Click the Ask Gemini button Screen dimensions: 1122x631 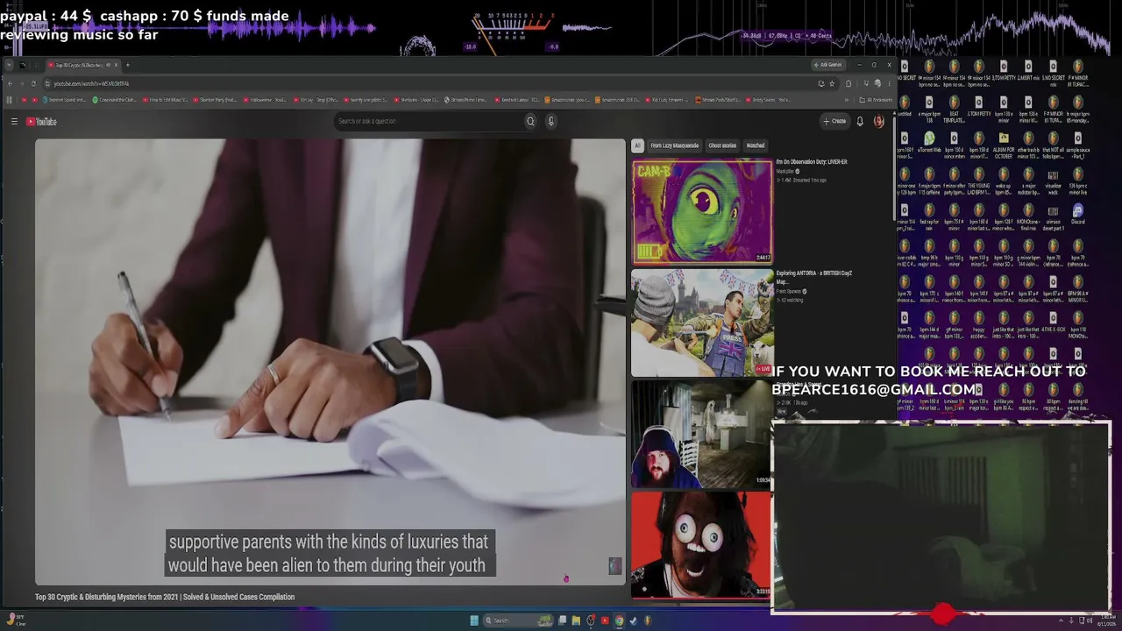828,65
